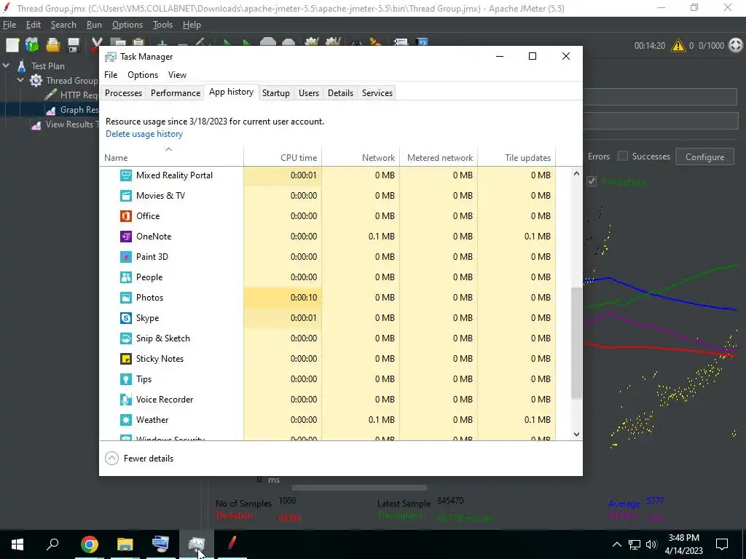Click the Paint 3D app icon

125,257
